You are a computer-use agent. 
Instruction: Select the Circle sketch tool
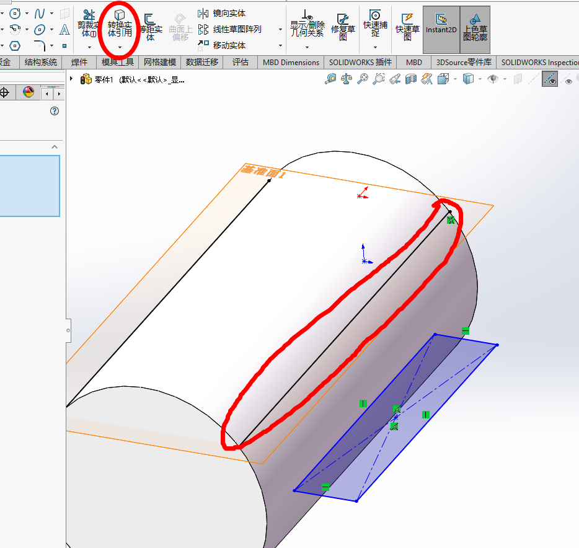tap(15, 14)
